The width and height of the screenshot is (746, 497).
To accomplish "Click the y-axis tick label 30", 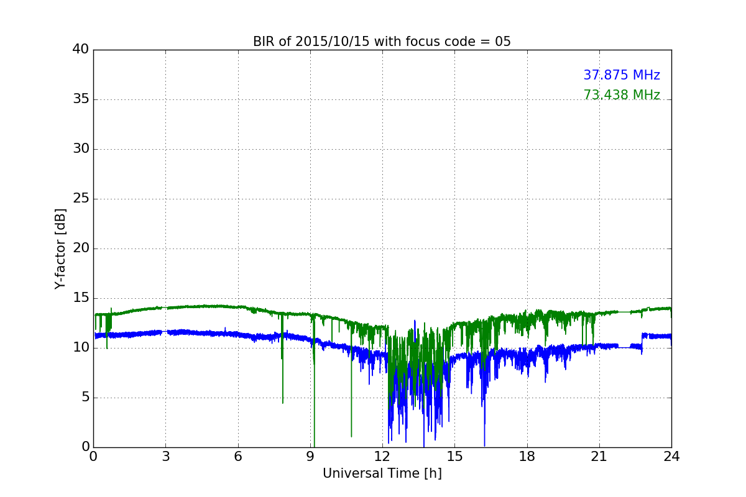I will point(80,149).
